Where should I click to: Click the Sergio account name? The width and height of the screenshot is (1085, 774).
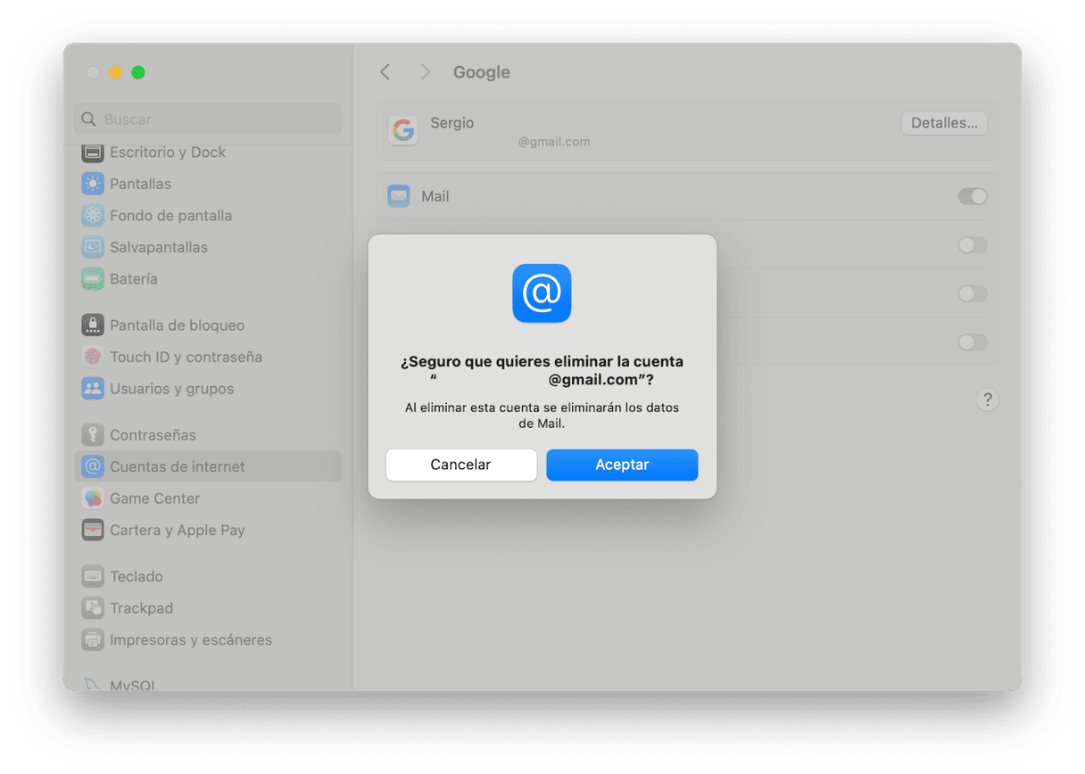(451, 123)
